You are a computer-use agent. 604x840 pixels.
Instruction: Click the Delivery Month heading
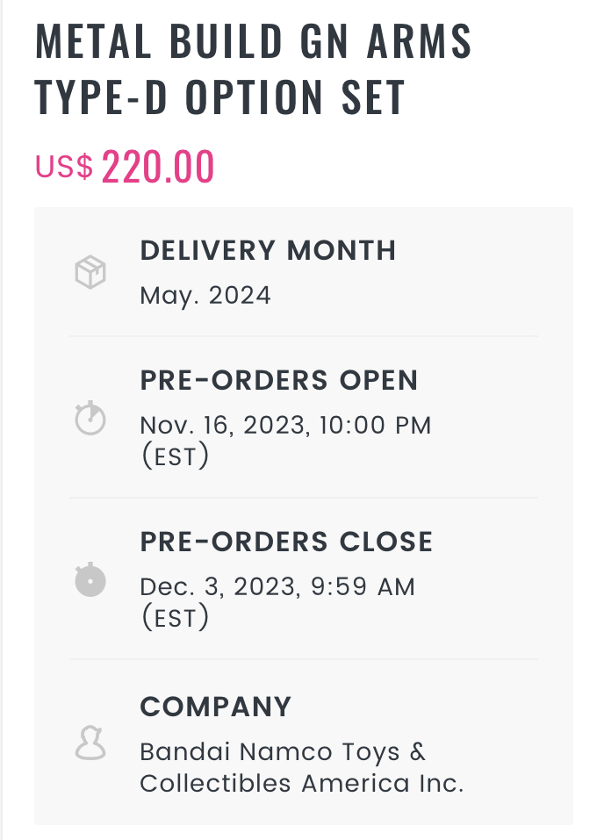(268, 250)
